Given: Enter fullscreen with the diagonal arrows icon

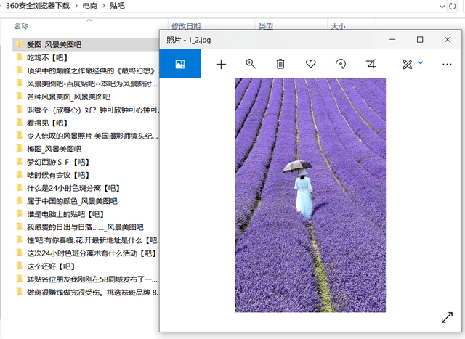Looking at the screenshot, I should point(447,318).
